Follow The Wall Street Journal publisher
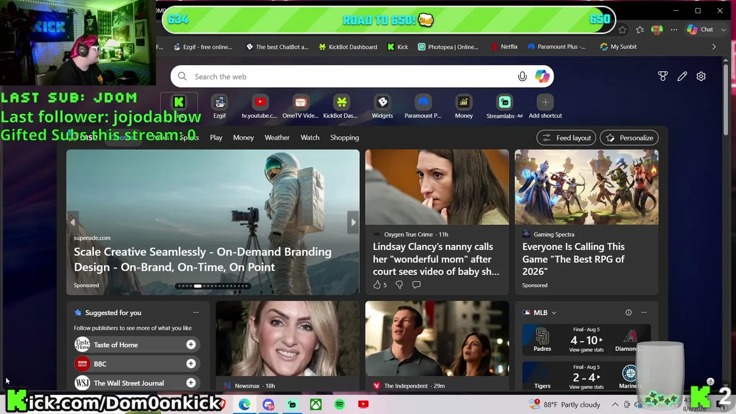Image resolution: width=736 pixels, height=414 pixels. pos(191,383)
